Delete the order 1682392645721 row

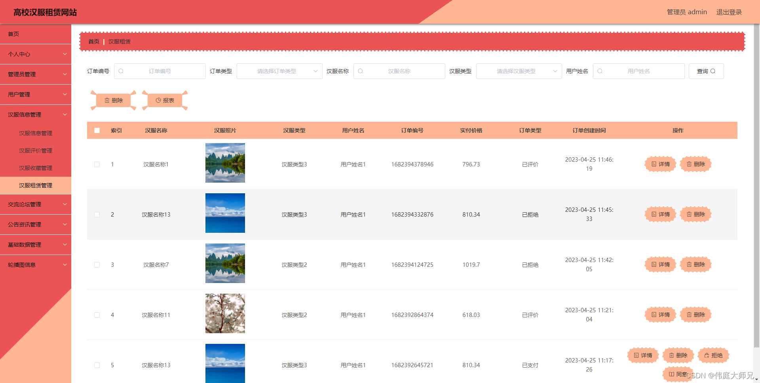[x=678, y=355]
